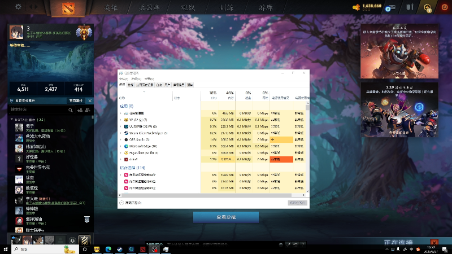Open the 7.39 gameplay update news card
Image resolution: width=452 pixels, height=254 pixels.
coord(399,110)
